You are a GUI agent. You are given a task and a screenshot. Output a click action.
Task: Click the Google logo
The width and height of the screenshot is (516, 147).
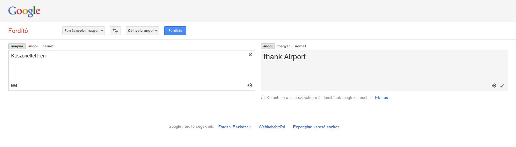pyautogui.click(x=24, y=11)
